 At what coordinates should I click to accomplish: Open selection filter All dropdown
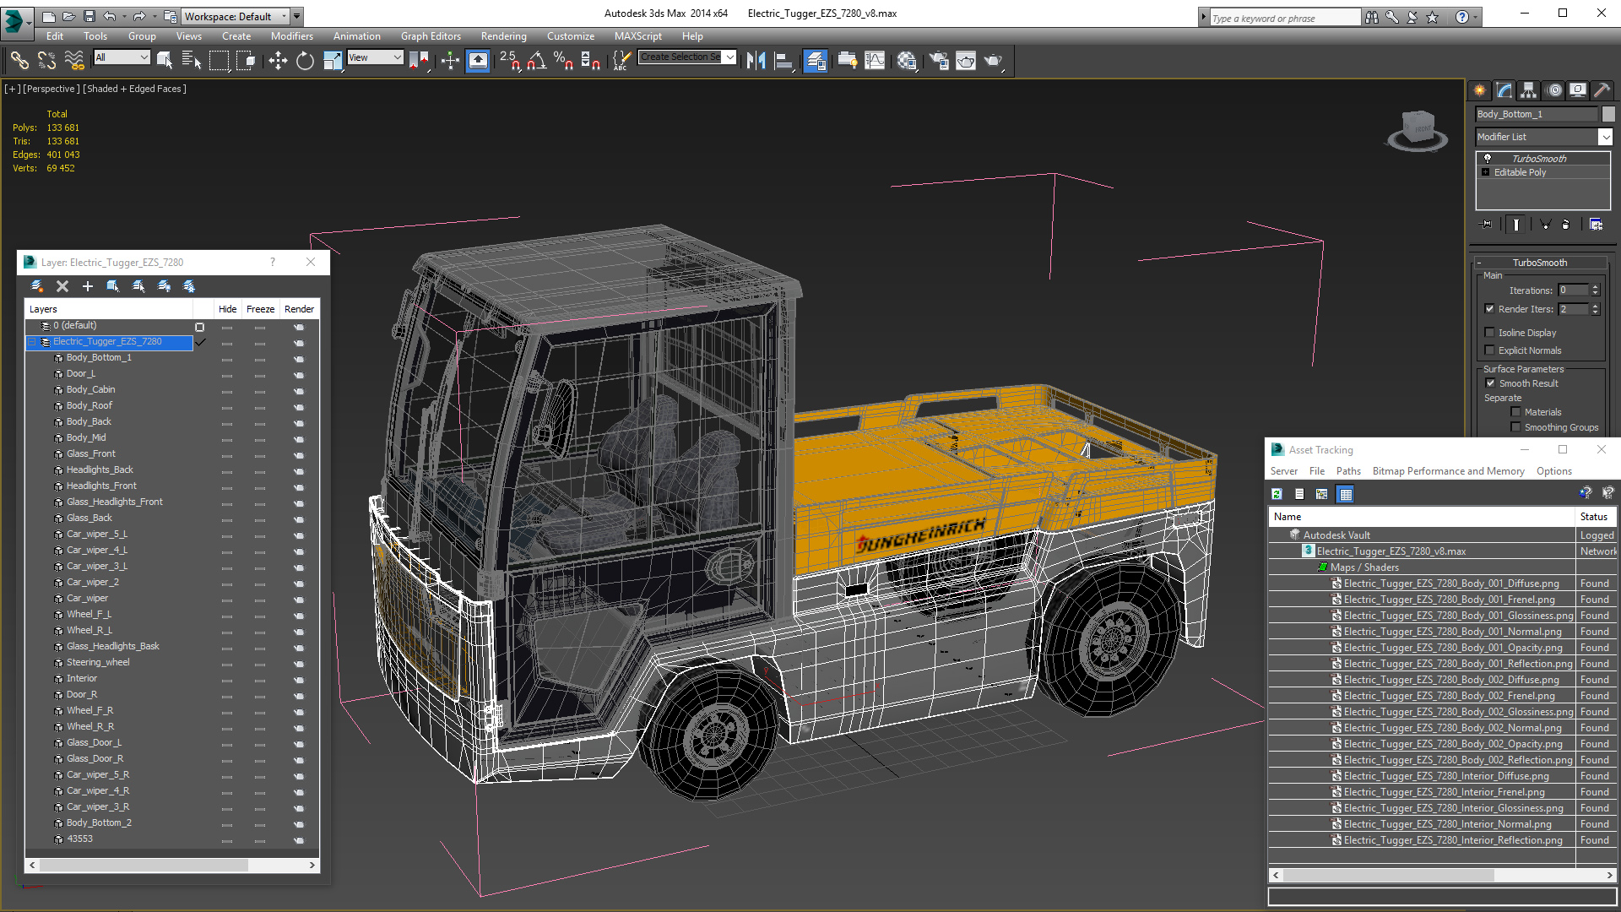coord(122,57)
